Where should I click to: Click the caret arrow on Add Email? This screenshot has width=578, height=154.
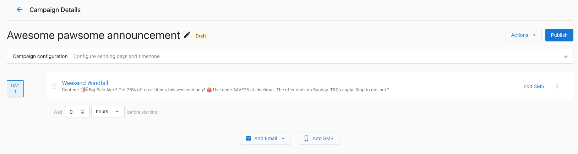(x=283, y=138)
